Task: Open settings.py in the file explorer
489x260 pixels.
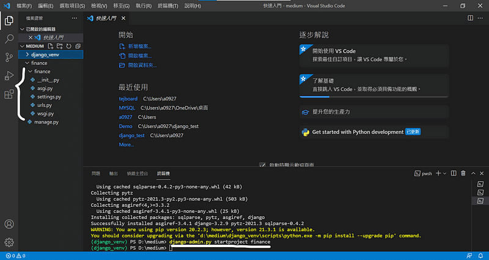Action: [49, 97]
